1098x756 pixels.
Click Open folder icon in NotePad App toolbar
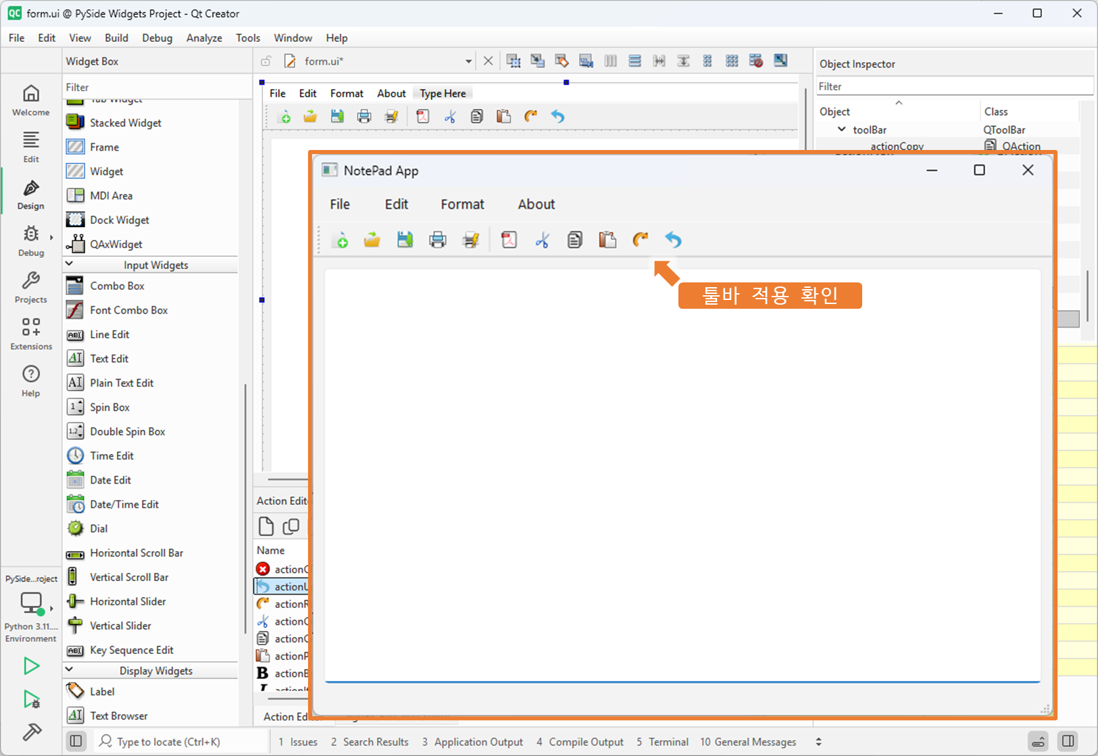(x=372, y=239)
